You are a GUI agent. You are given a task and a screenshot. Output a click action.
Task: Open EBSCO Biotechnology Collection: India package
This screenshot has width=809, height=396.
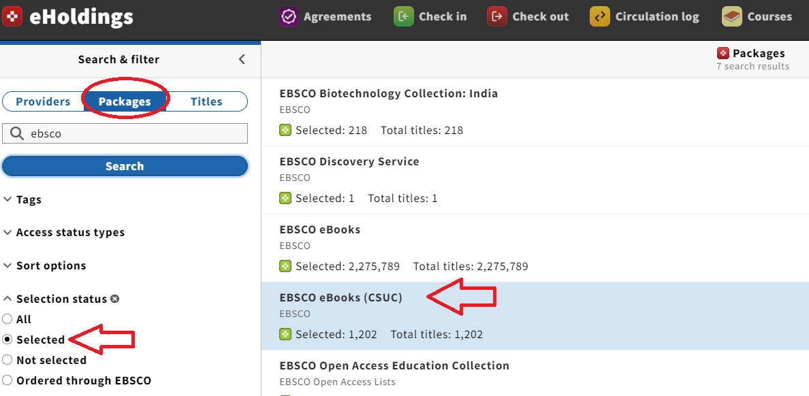pyautogui.click(x=389, y=93)
